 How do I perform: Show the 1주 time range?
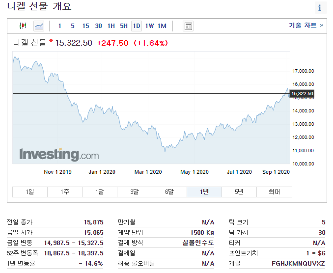tap(65, 192)
